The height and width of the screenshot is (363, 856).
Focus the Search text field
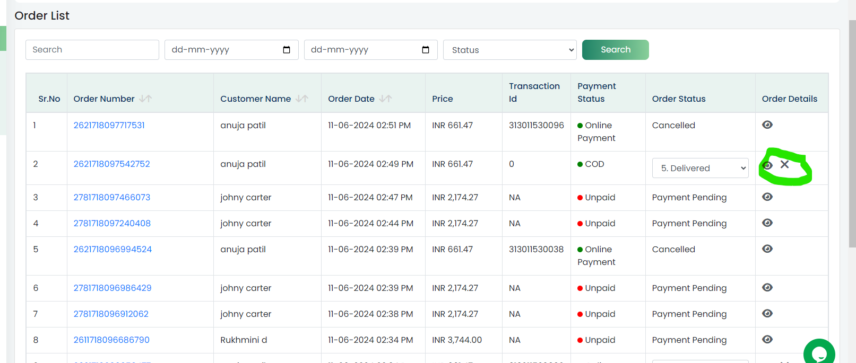(92, 50)
